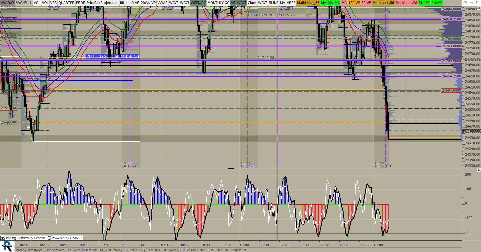This screenshot has height=252, width=481.
Task: Toggle the BB indicator button
Action: [x=122, y=3]
